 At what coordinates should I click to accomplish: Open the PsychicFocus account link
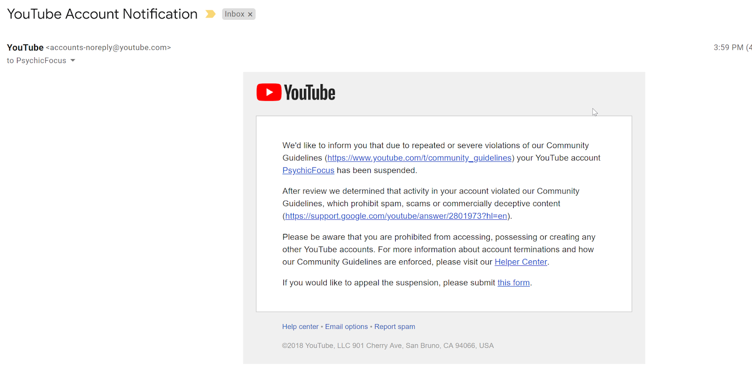coord(308,170)
